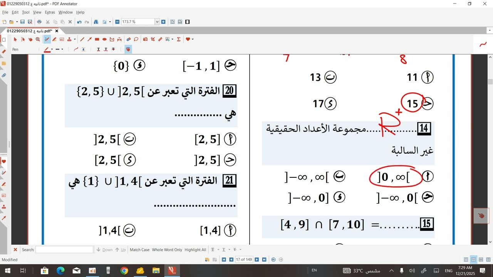Click the red pen color swatch
Screen dimensions: 493x277
coord(47,49)
